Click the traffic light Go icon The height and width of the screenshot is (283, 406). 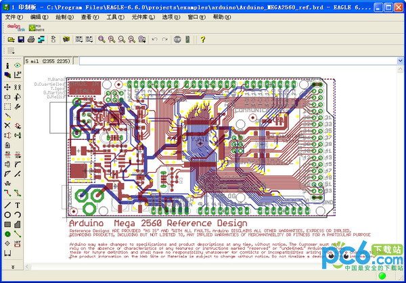coord(187,40)
